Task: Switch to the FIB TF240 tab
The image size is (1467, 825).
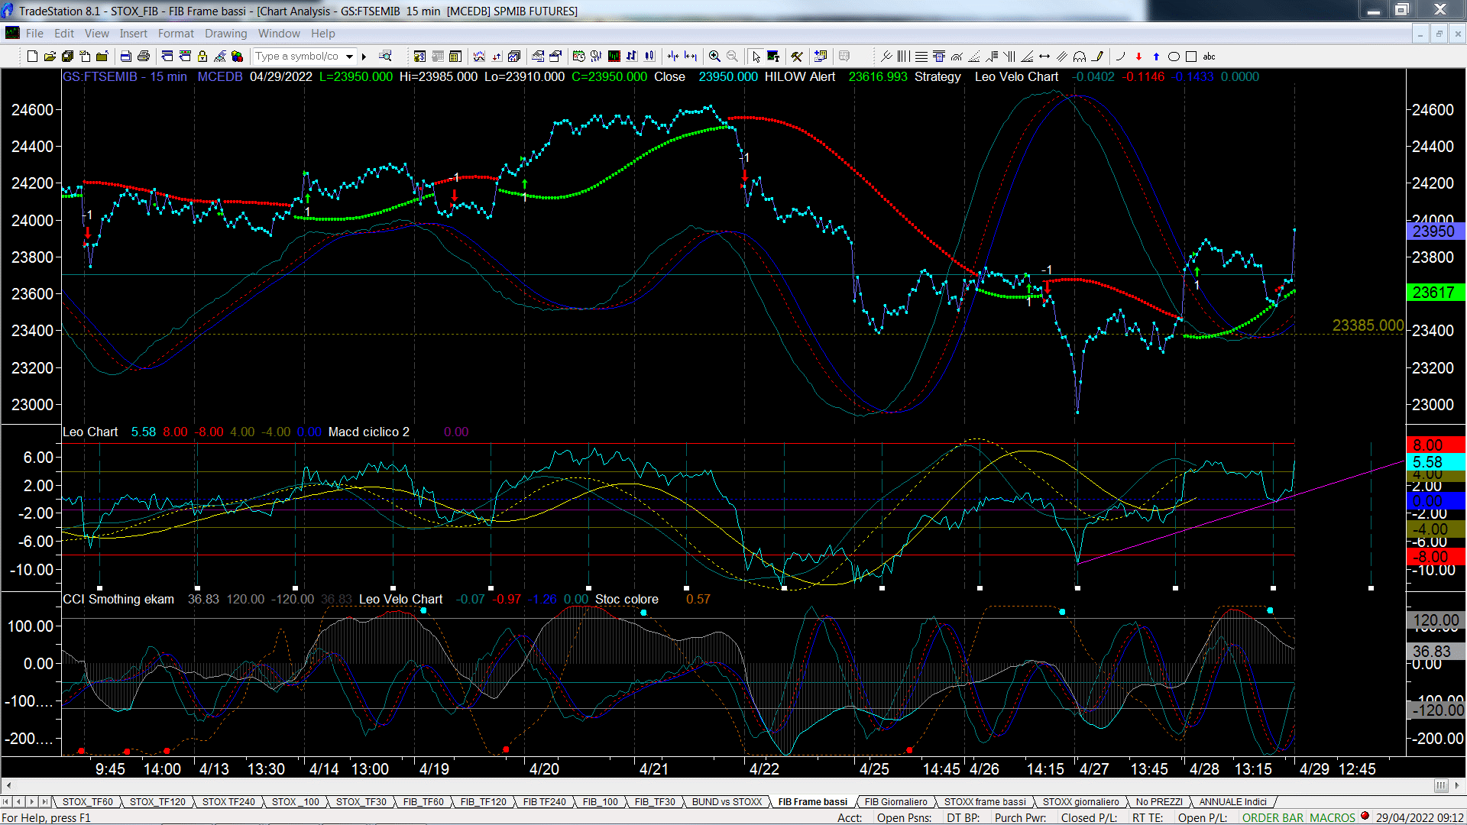Action: pyautogui.click(x=544, y=802)
